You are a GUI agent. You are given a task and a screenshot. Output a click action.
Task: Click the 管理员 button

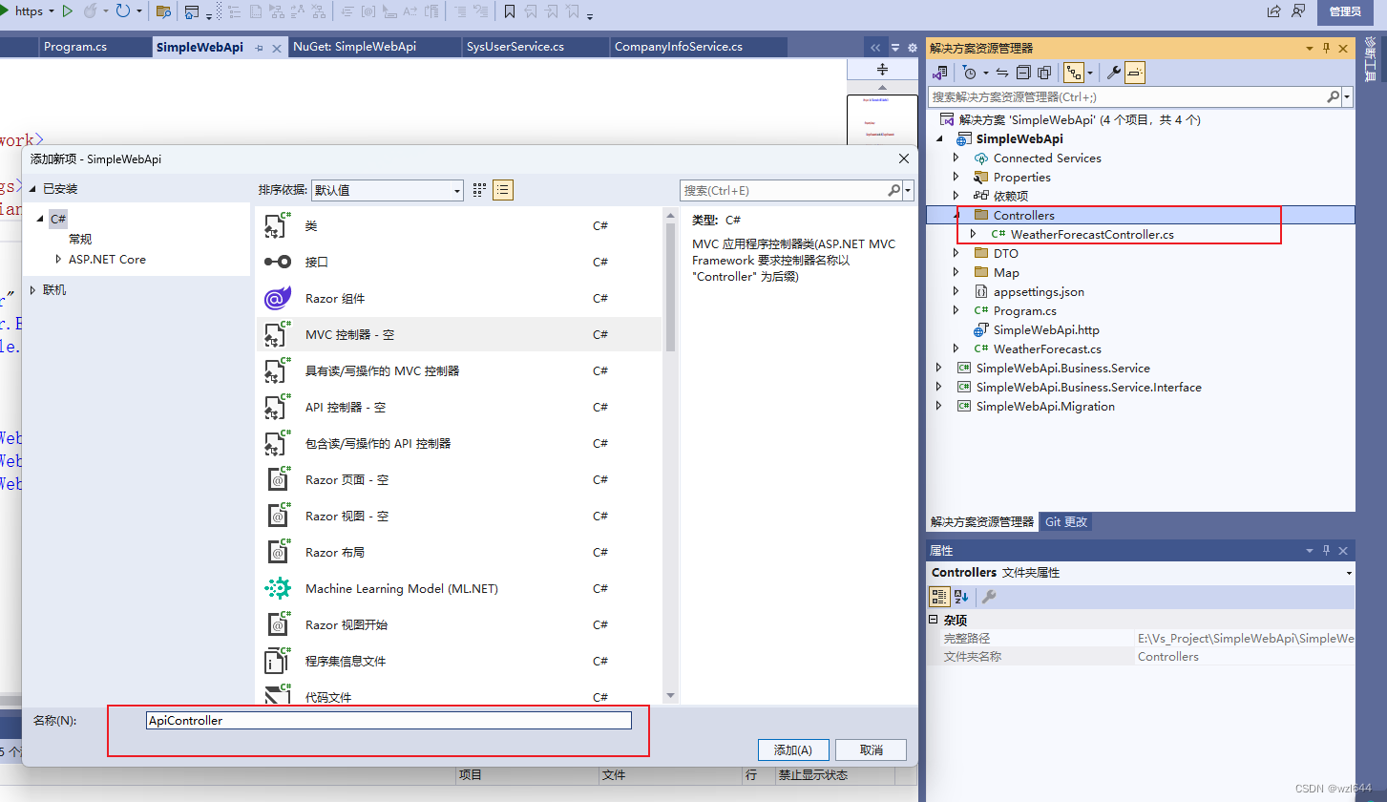[x=1345, y=11]
